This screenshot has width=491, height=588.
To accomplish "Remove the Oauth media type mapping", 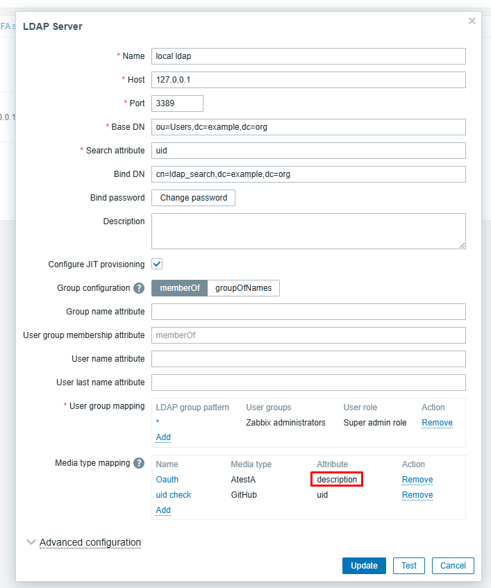I will 417,480.
